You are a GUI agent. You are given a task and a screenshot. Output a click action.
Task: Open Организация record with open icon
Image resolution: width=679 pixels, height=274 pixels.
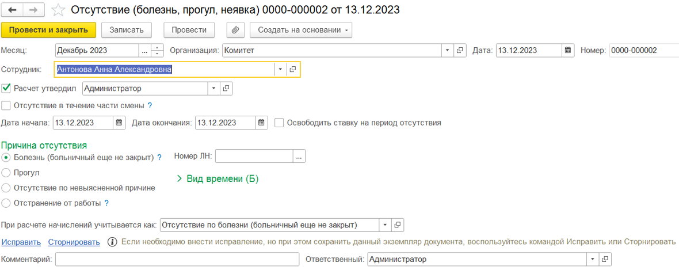[460, 51]
